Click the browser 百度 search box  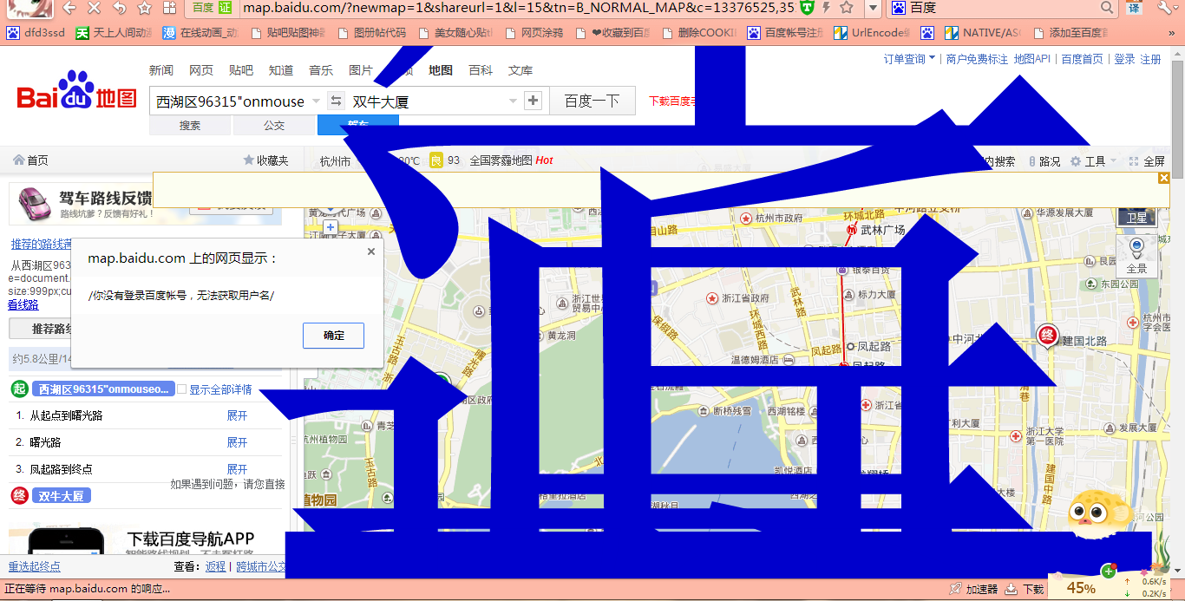coord(1002,8)
